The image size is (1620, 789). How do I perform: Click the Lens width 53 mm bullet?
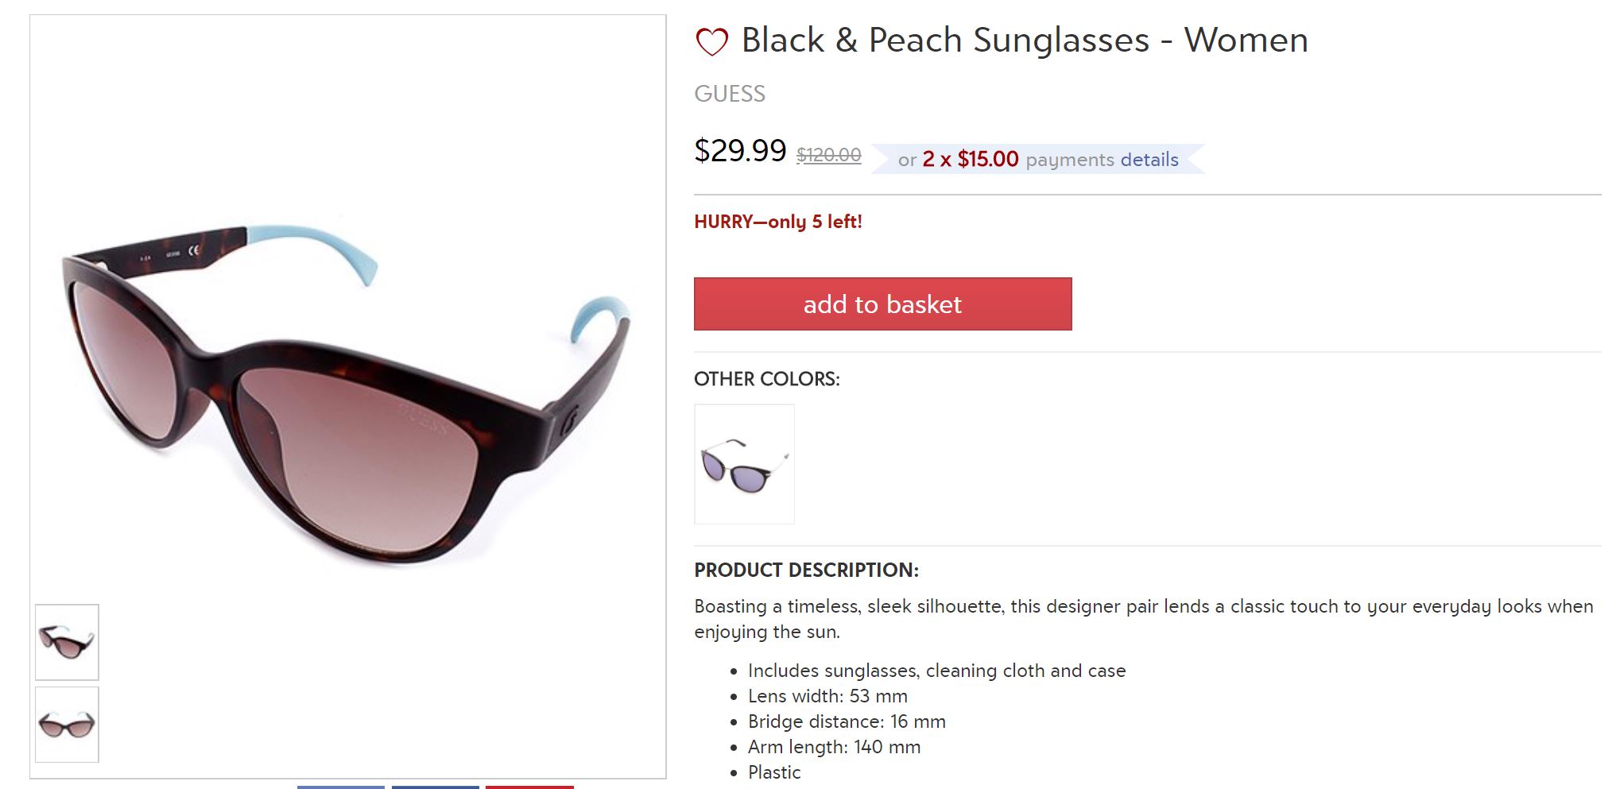(x=827, y=696)
